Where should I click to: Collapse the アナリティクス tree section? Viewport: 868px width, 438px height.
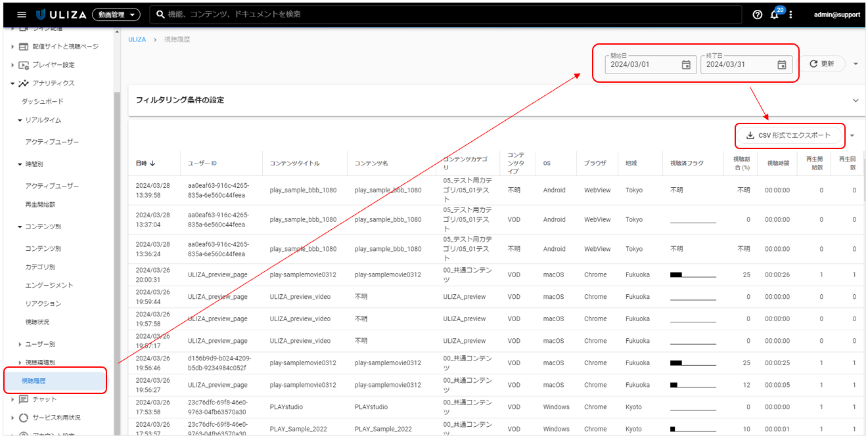(13, 83)
